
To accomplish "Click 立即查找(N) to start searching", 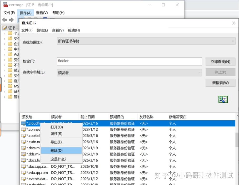I will (220, 61).
